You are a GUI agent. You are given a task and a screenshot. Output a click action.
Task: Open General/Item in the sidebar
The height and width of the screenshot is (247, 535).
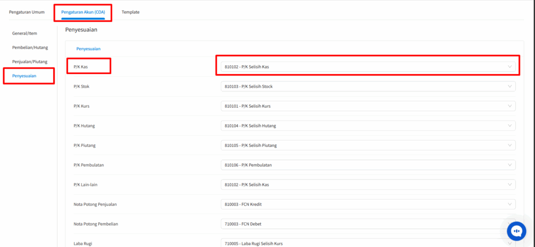[x=25, y=33]
